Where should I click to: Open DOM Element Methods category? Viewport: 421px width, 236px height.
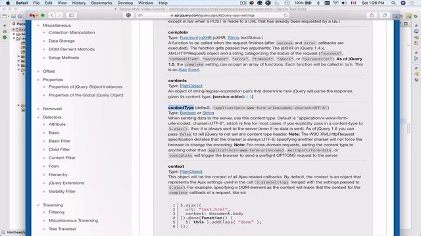(72, 49)
